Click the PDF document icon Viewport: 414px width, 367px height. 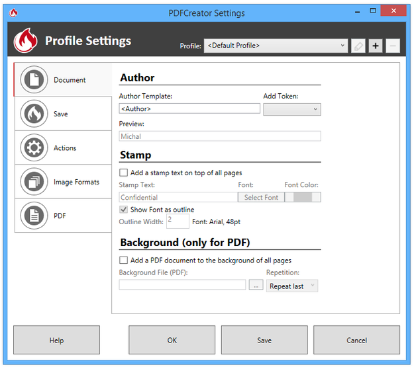[34, 216]
